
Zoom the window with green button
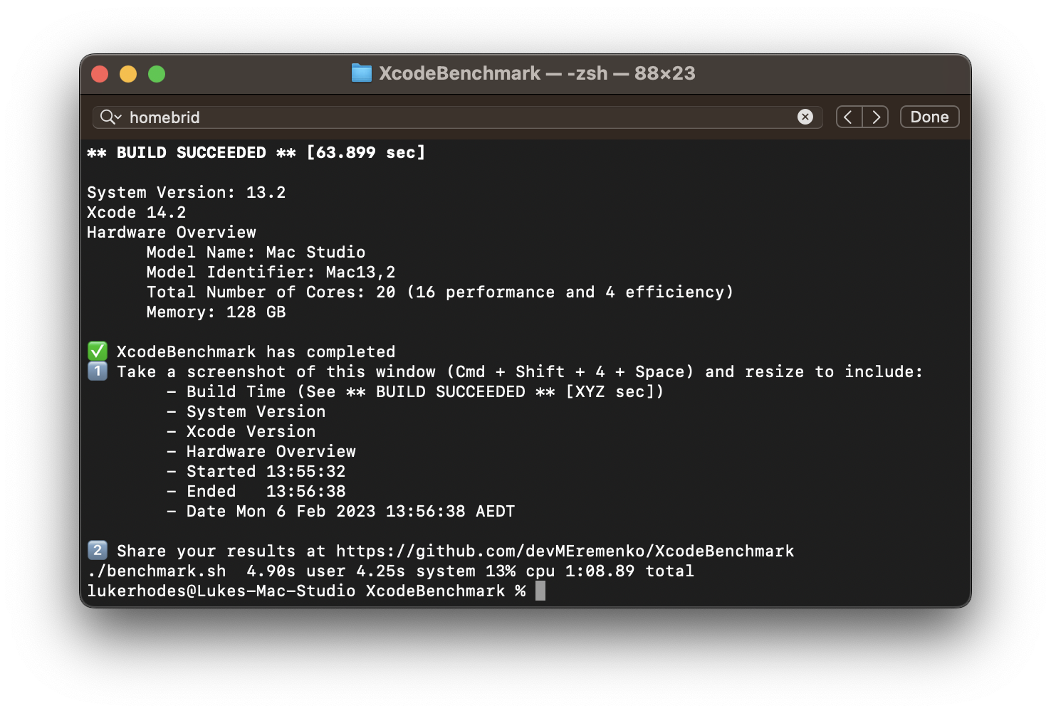point(157,74)
